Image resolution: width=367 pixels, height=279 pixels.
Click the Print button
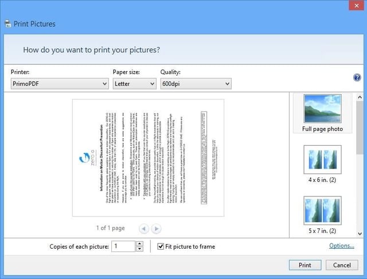coord(305,265)
